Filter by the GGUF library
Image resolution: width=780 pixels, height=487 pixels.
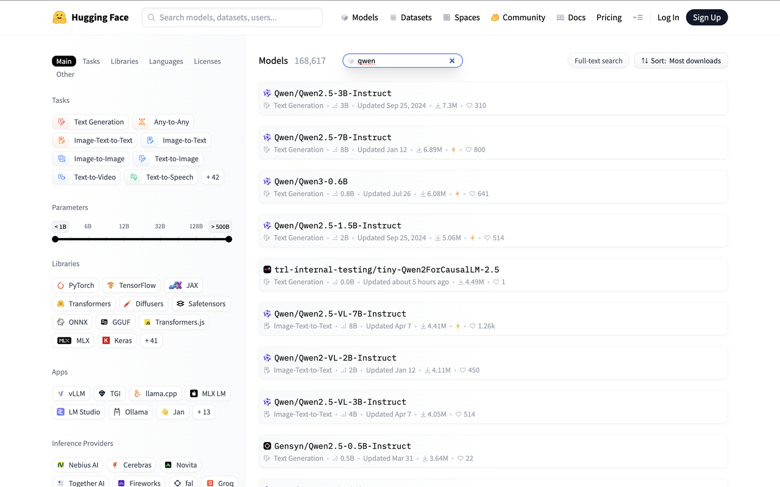[x=115, y=322]
